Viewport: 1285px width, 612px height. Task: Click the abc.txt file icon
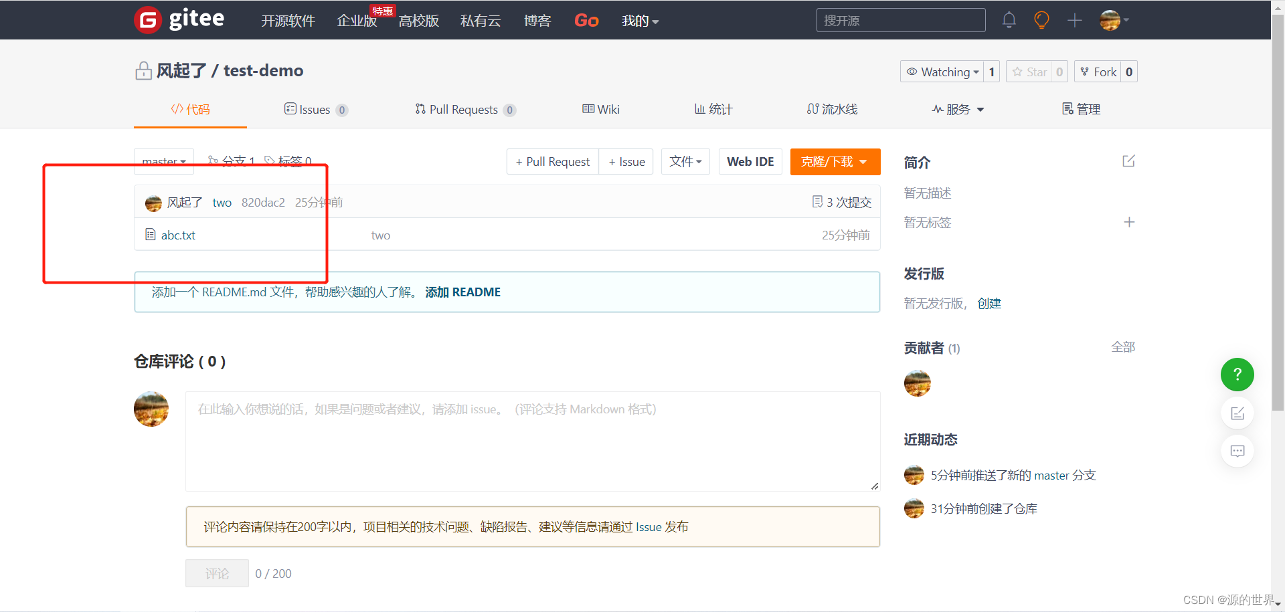point(151,235)
